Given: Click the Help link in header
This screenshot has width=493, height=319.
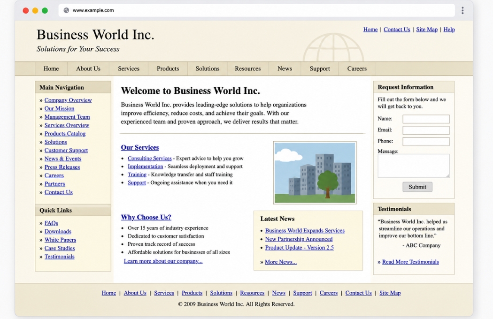Looking at the screenshot, I should click(449, 30).
